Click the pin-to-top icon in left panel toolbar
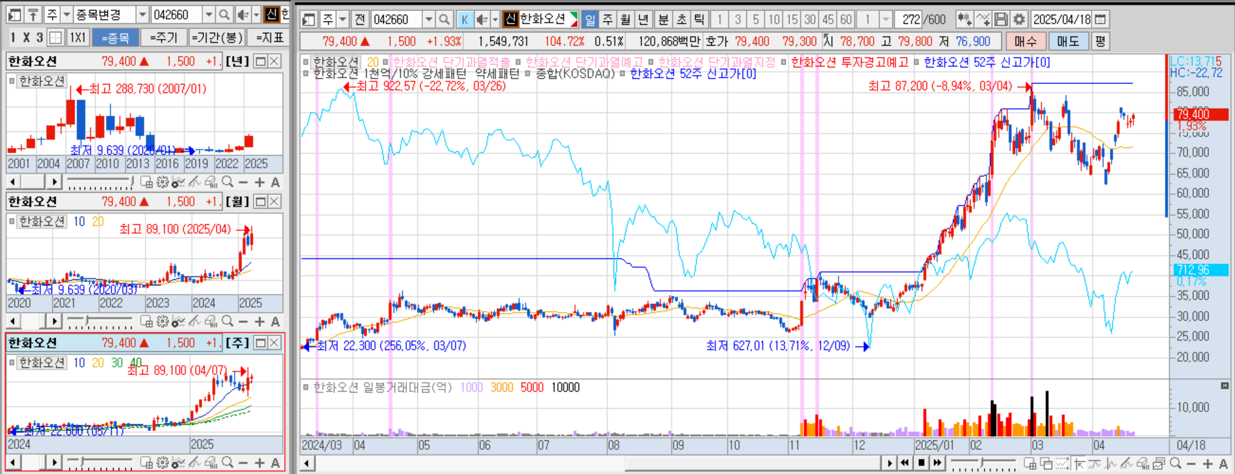 point(33,15)
